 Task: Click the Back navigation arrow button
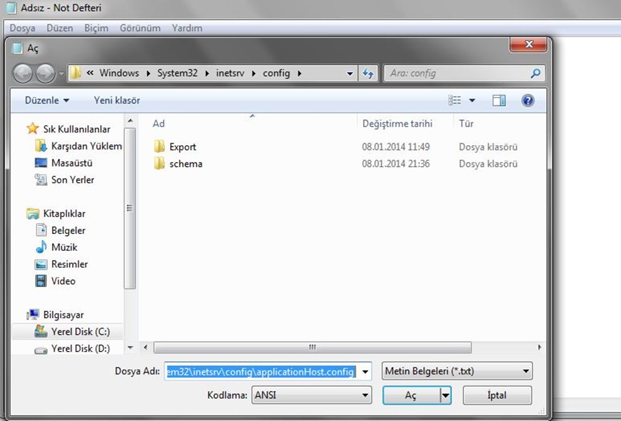23,74
